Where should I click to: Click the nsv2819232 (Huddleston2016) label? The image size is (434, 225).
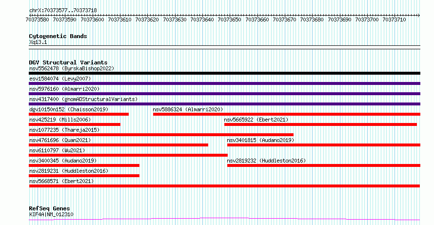point(266,161)
